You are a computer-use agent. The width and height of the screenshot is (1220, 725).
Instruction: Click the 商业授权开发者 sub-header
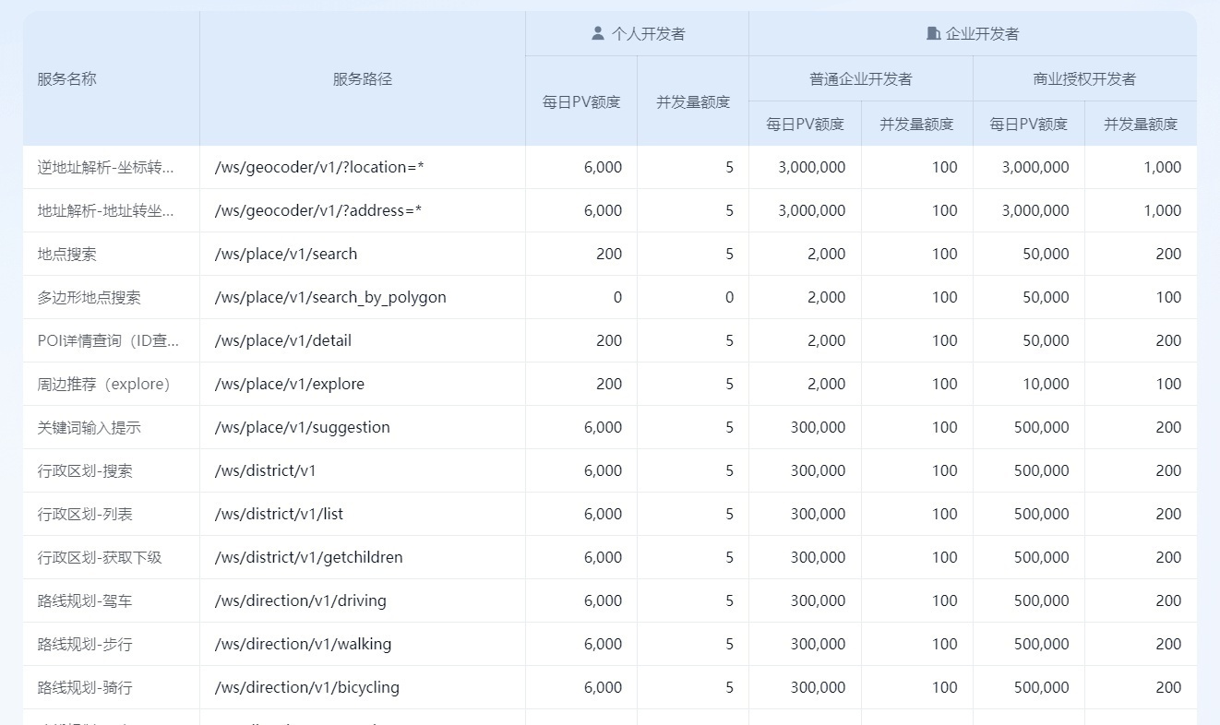point(1084,78)
